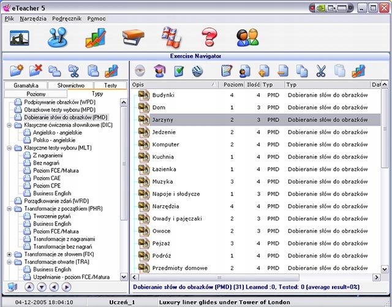Select the Owoce exercise row
Image resolution: width=392 pixels, height=307 pixels.
tap(161, 231)
